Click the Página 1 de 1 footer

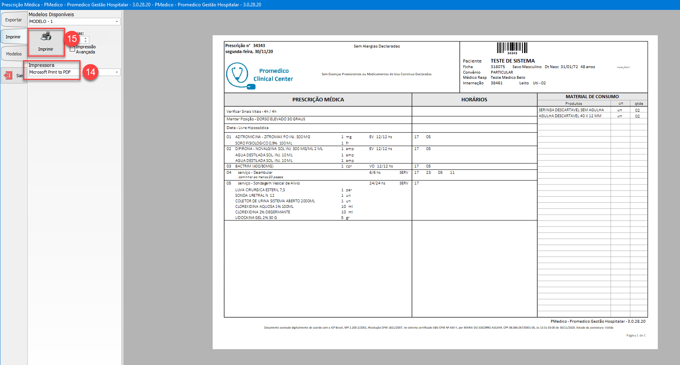(x=636, y=335)
